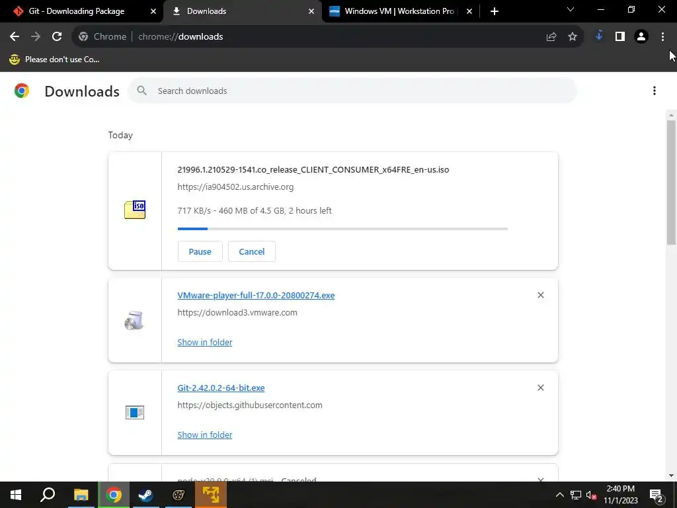Open VMware-player-full-17.0.0-20800274.exe link
Screen dimensions: 677x508
click(x=256, y=296)
